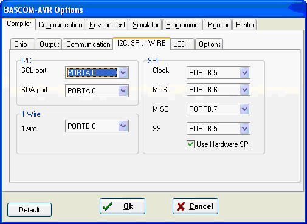
Task: Click the Cancel button
Action: click(x=195, y=206)
